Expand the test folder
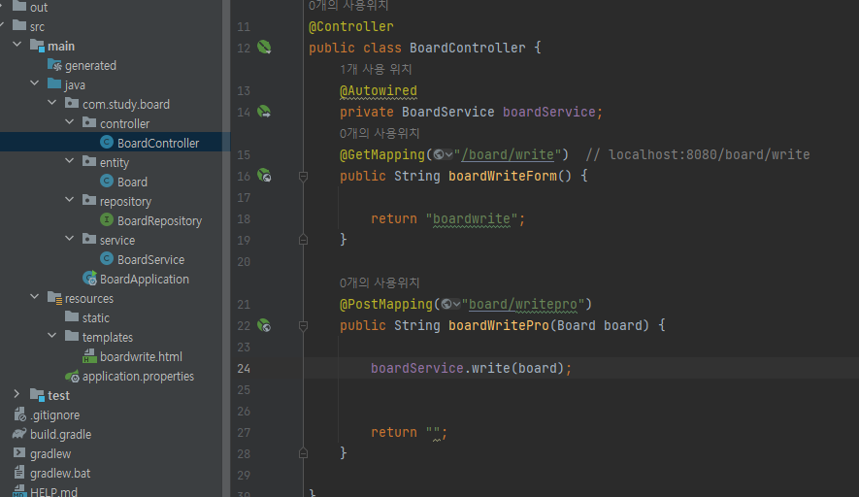 tap(17, 394)
